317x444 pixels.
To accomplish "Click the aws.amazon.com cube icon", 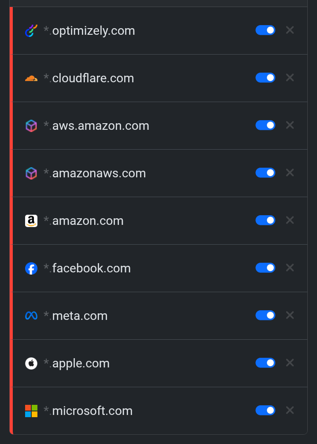I will [x=31, y=126].
